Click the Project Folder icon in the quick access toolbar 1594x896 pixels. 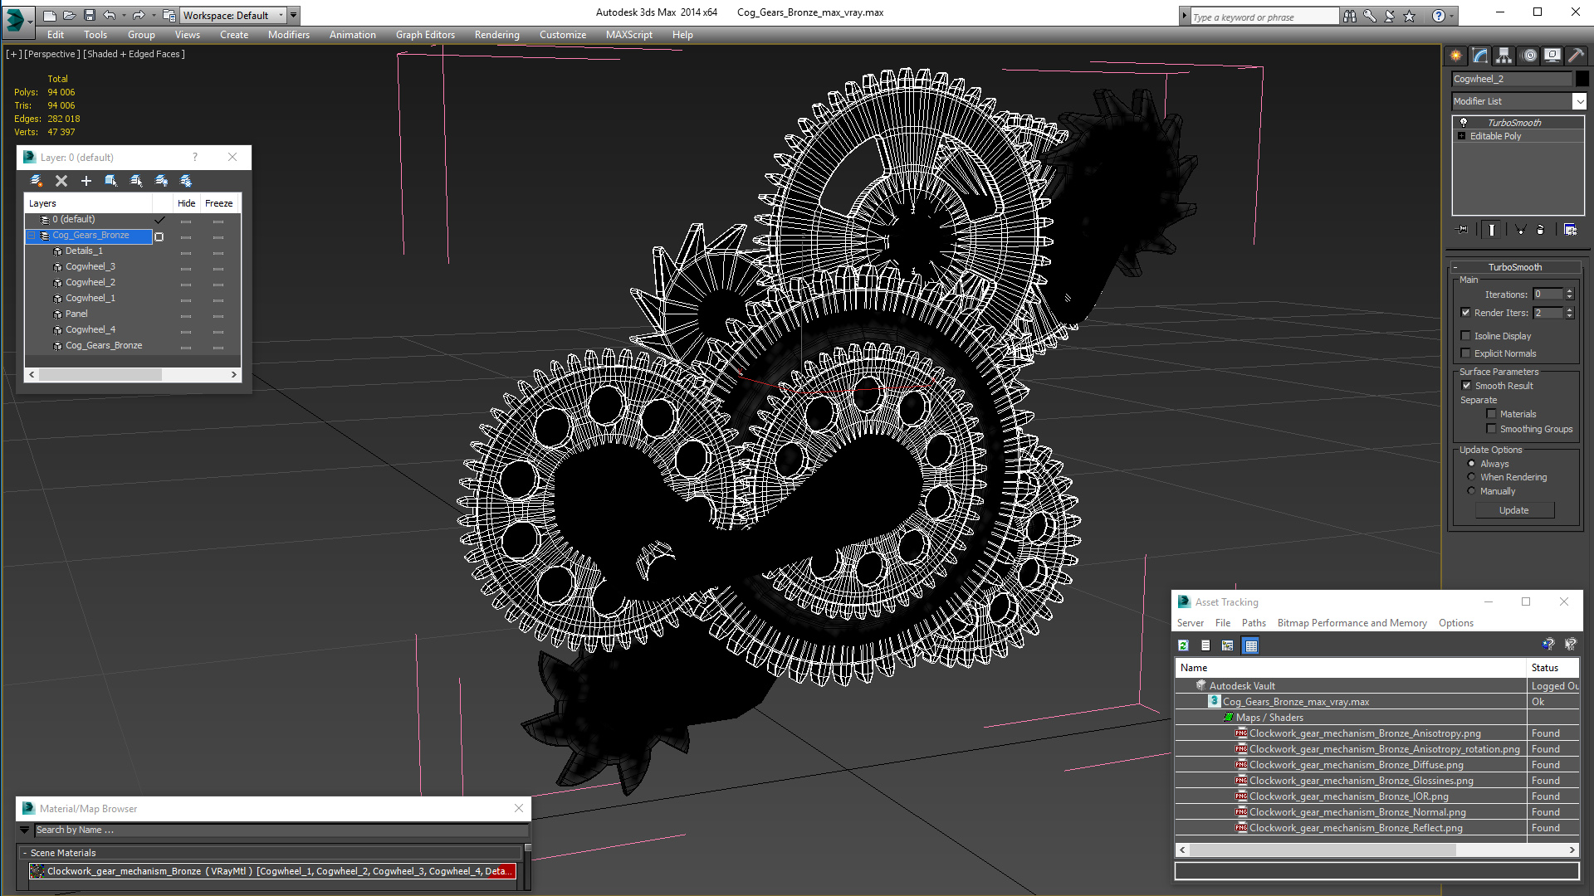point(169,15)
